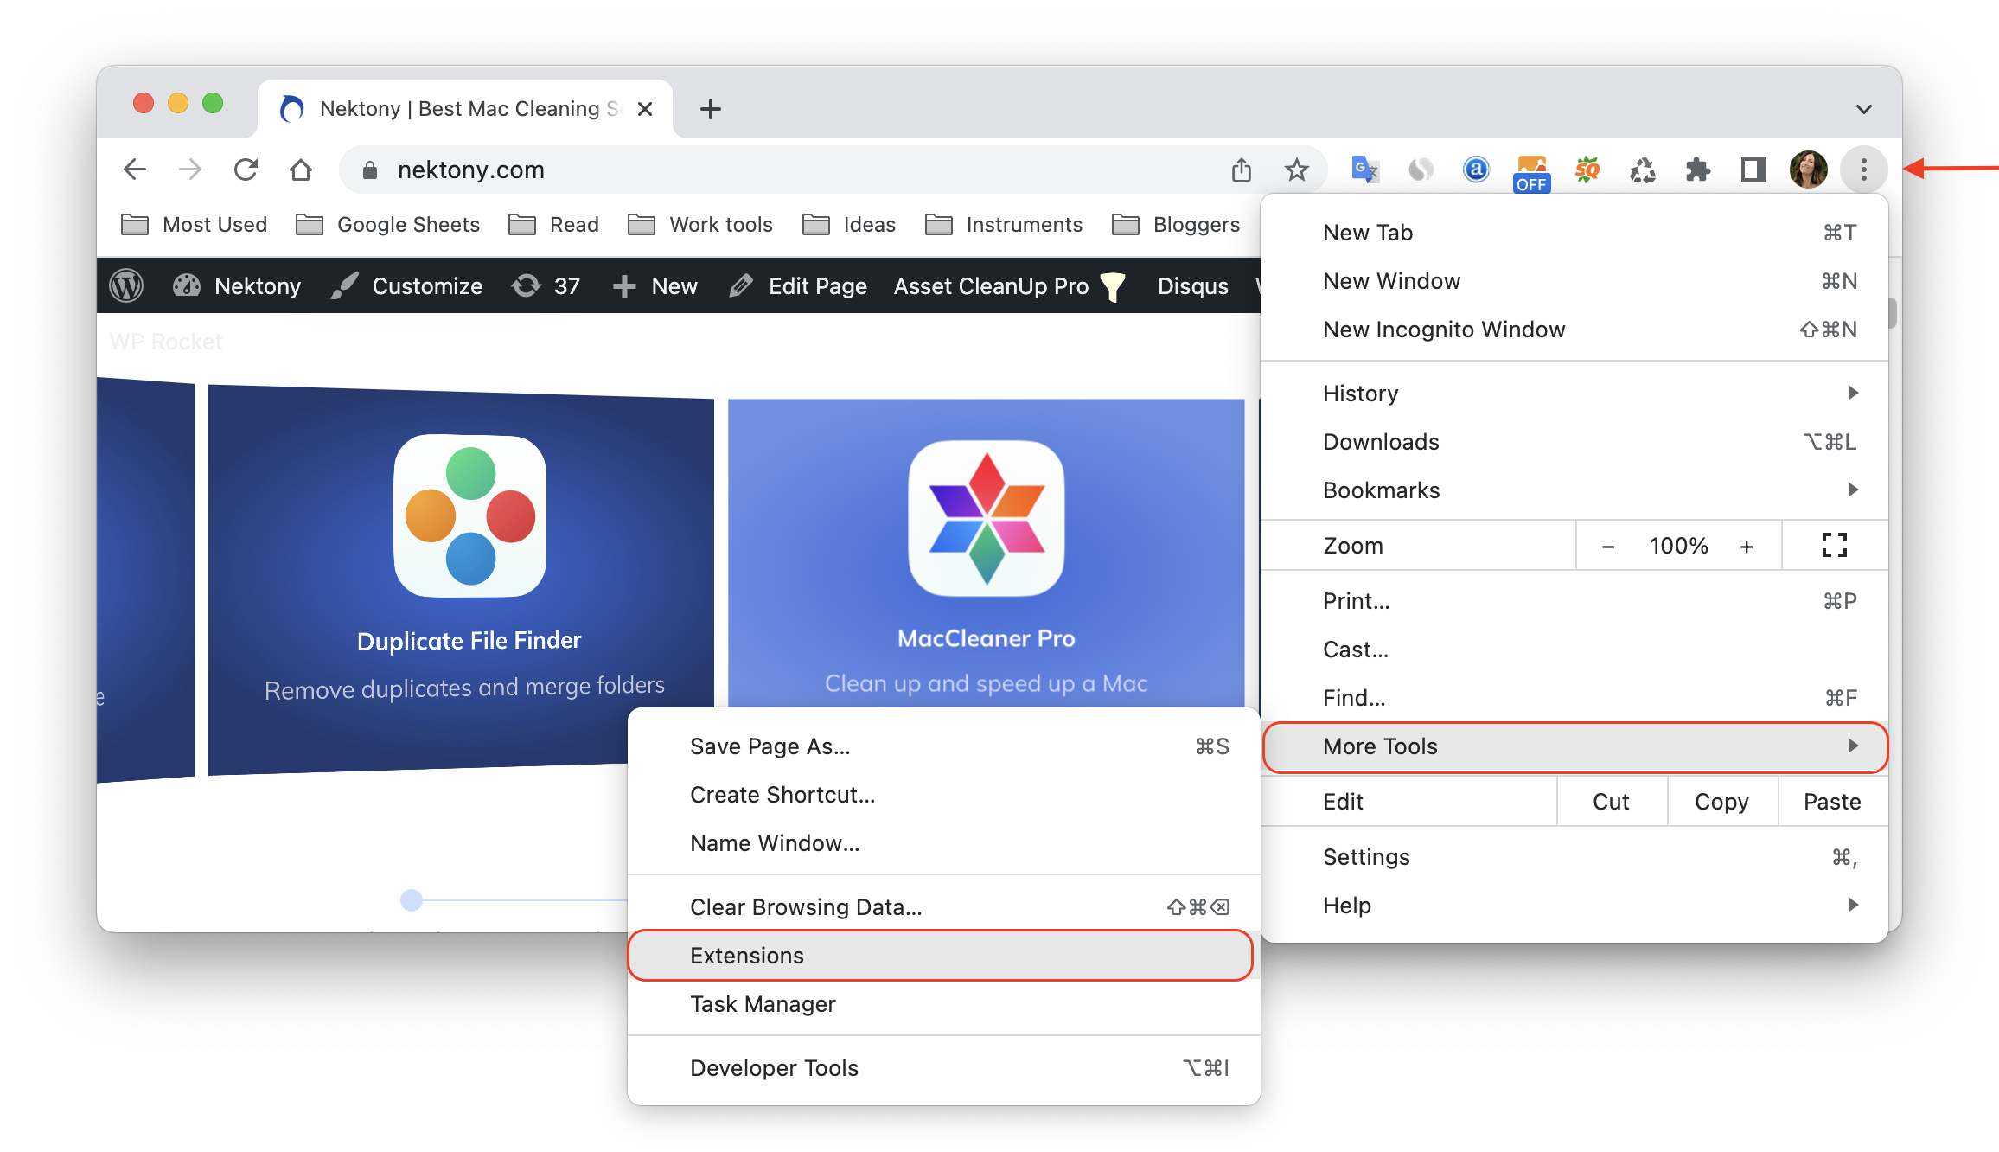Click the Paste button in Edit row
Viewport: 1999px width, 1152px height.
(1833, 802)
